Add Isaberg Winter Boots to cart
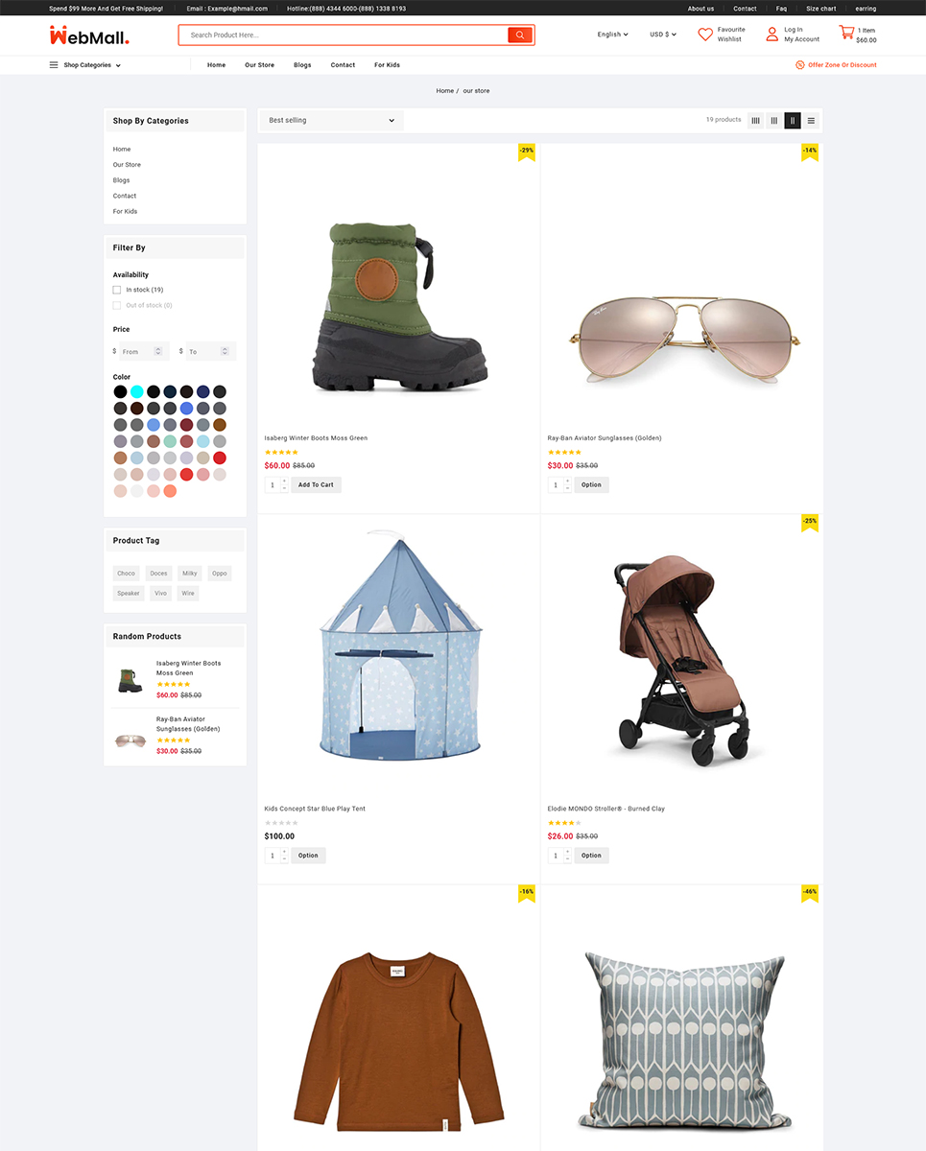The height and width of the screenshot is (1151, 926). (316, 484)
